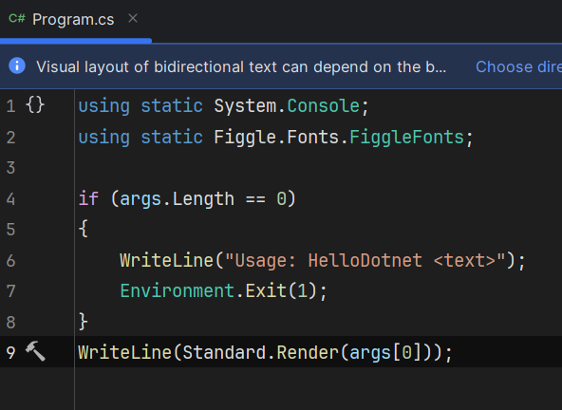Click the C# file type icon
Viewport: 562px width, 410px height.
pos(17,18)
